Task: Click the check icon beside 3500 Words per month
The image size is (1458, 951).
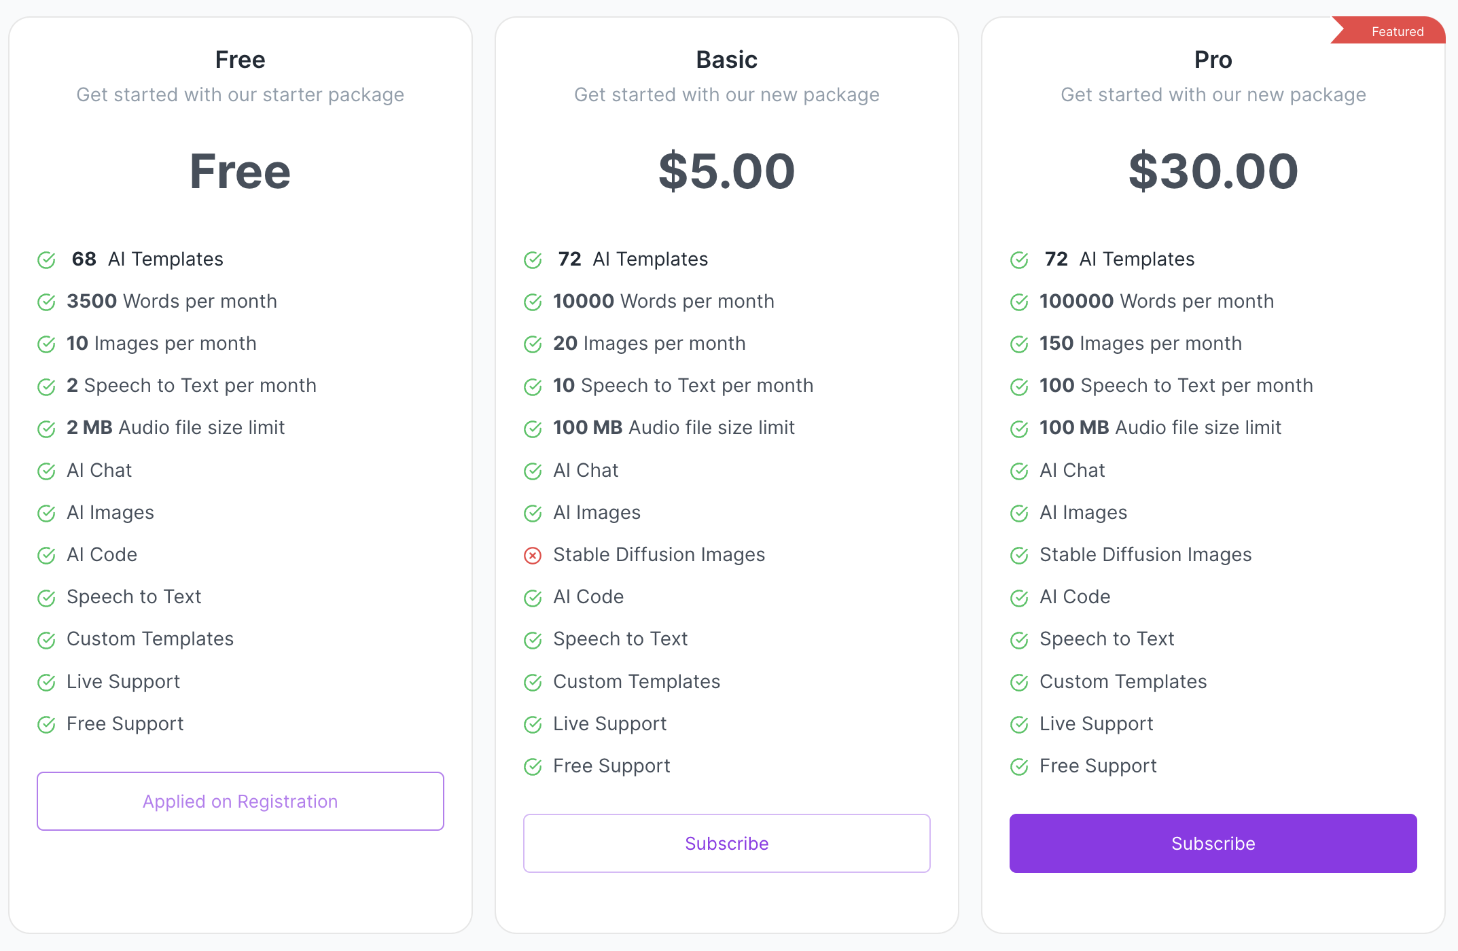Action: (46, 302)
